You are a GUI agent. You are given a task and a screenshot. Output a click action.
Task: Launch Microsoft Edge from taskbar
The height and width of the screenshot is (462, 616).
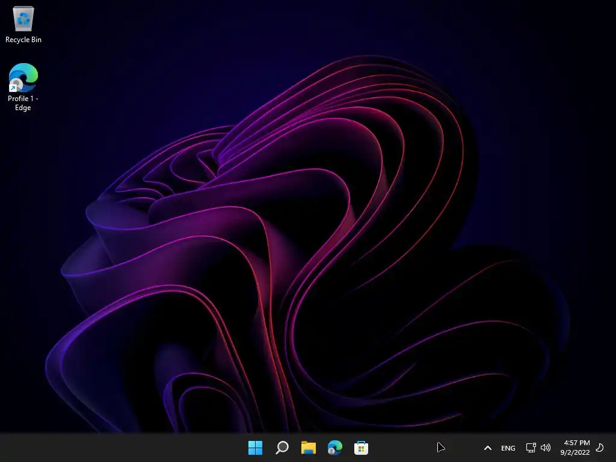point(334,448)
